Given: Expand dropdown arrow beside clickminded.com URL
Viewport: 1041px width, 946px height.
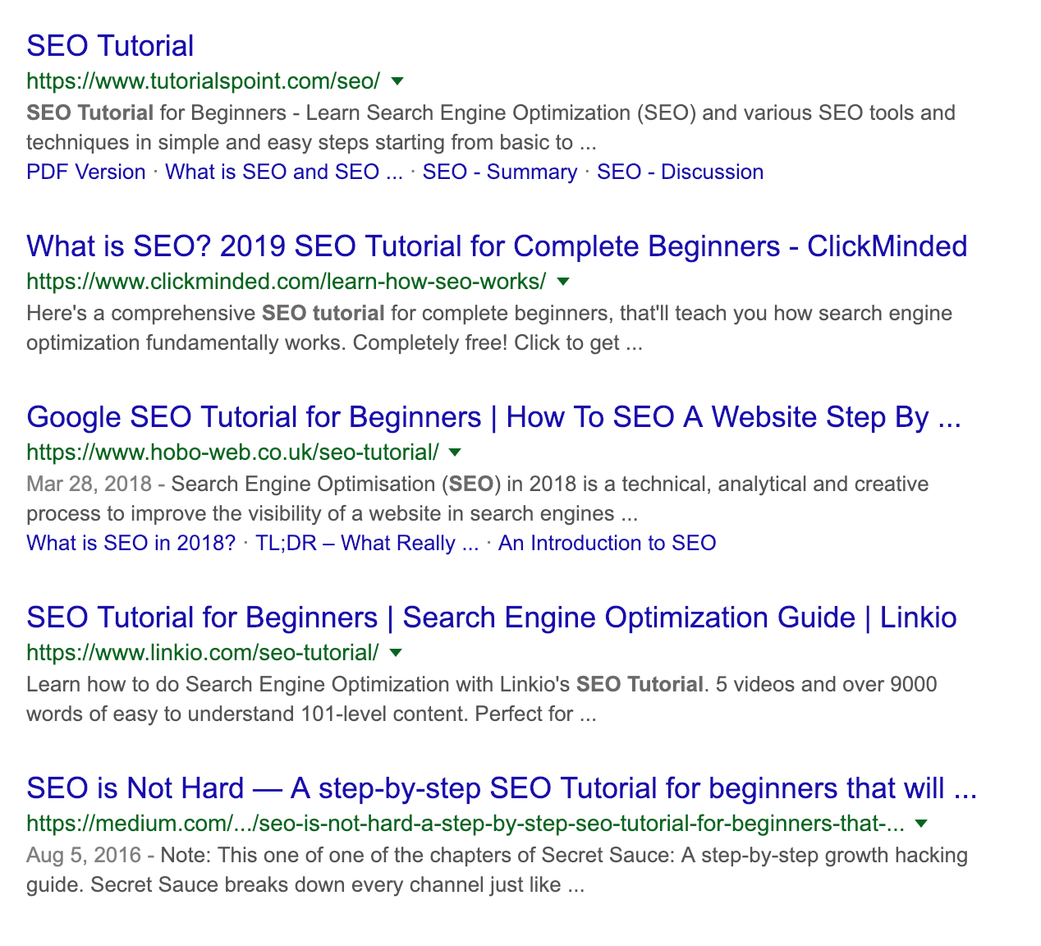Looking at the screenshot, I should pos(563,282).
